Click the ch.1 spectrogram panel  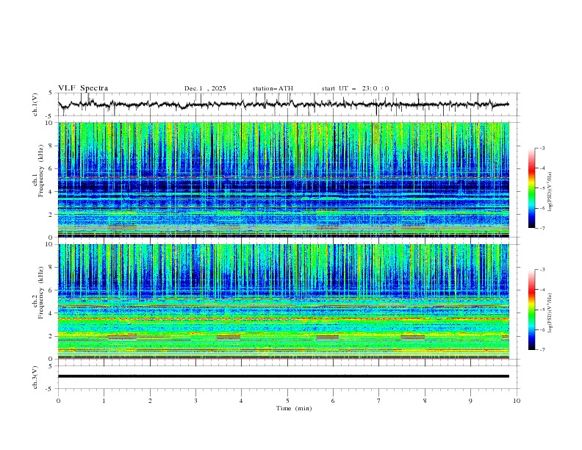284,179
